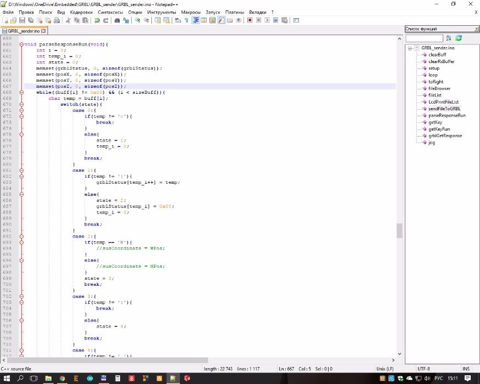Viewport: 480px width, 384px height.
Task: Close the GRBL_sender.ino tab
Action: (43, 31)
